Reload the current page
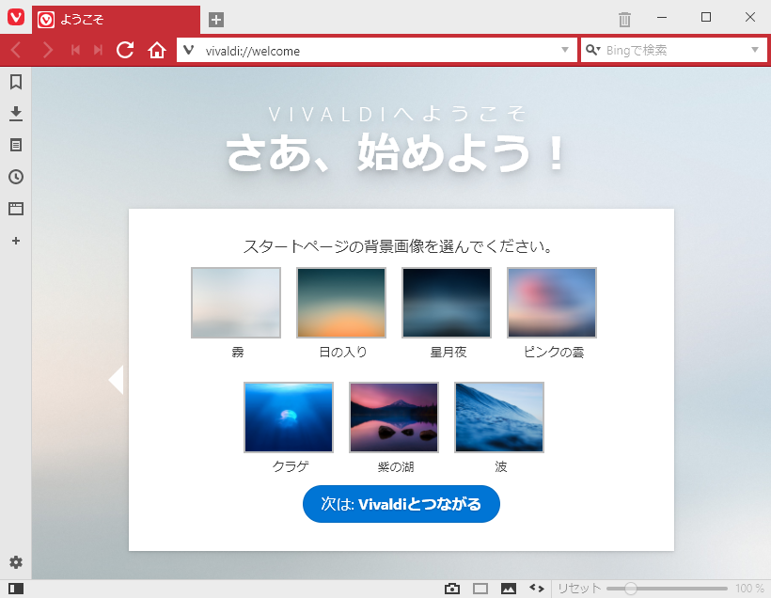 125,50
